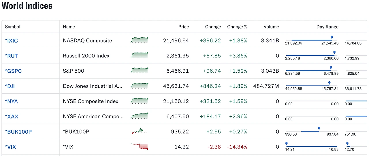Viewport: 369px width, 156px height.
Task: Click the red ^VIX sparkline chart
Action: [x=139, y=147]
